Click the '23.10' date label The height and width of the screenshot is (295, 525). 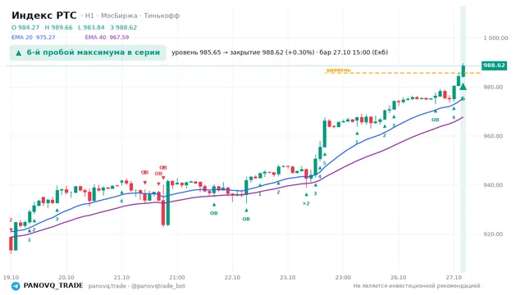click(x=288, y=277)
